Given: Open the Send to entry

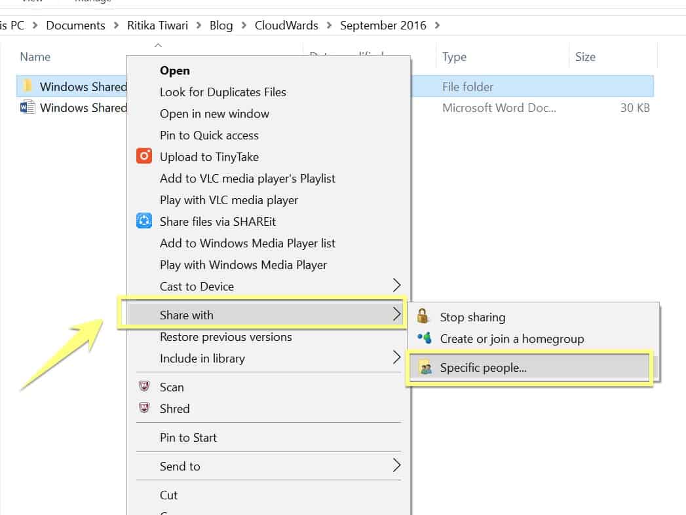Looking at the screenshot, I should pyautogui.click(x=269, y=466).
